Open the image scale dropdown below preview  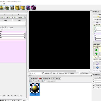(37, 73)
